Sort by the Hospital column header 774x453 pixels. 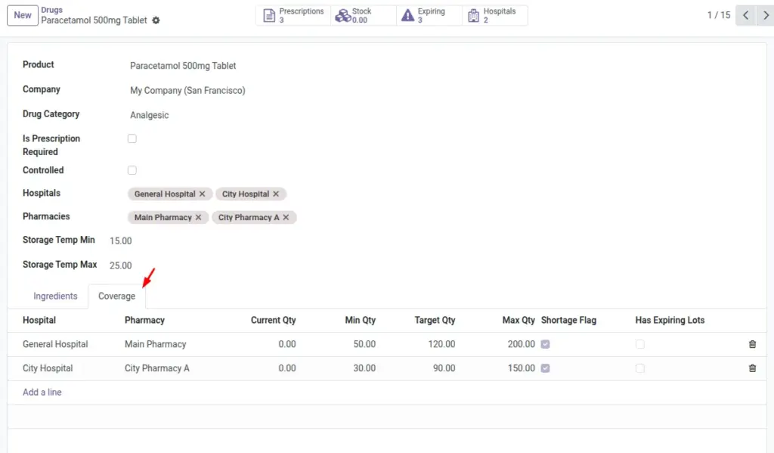pyautogui.click(x=39, y=320)
